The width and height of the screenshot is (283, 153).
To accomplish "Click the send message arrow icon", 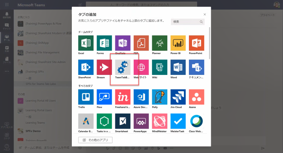I will pos(262,148).
